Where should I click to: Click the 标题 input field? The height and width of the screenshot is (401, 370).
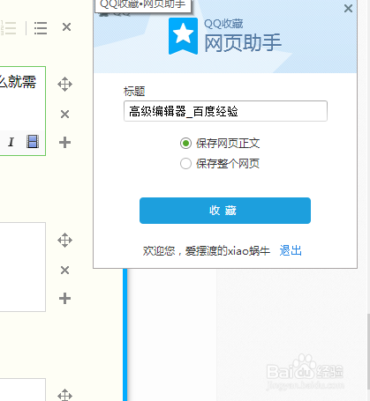click(x=225, y=111)
